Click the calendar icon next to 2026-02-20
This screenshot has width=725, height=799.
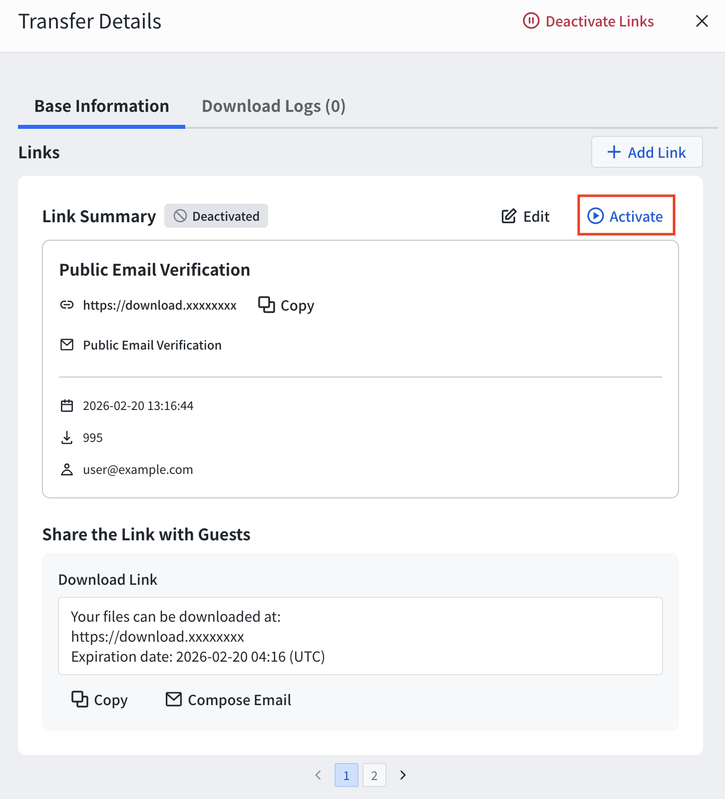point(67,405)
